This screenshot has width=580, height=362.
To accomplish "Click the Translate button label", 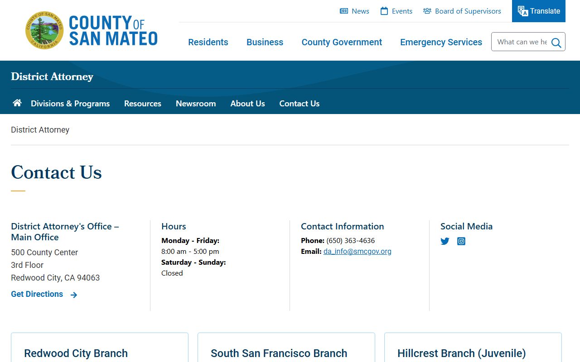I will click(545, 11).
